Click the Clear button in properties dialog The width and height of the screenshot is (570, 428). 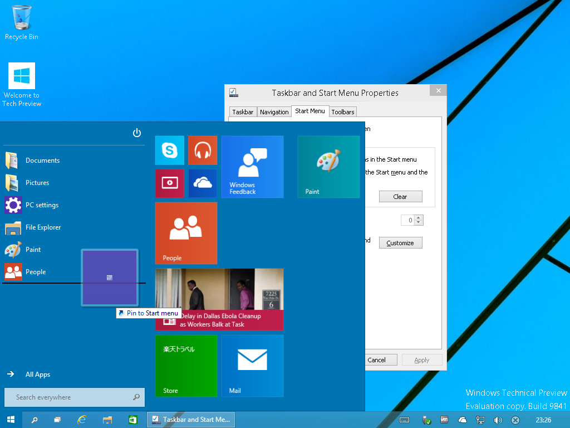tap(400, 197)
